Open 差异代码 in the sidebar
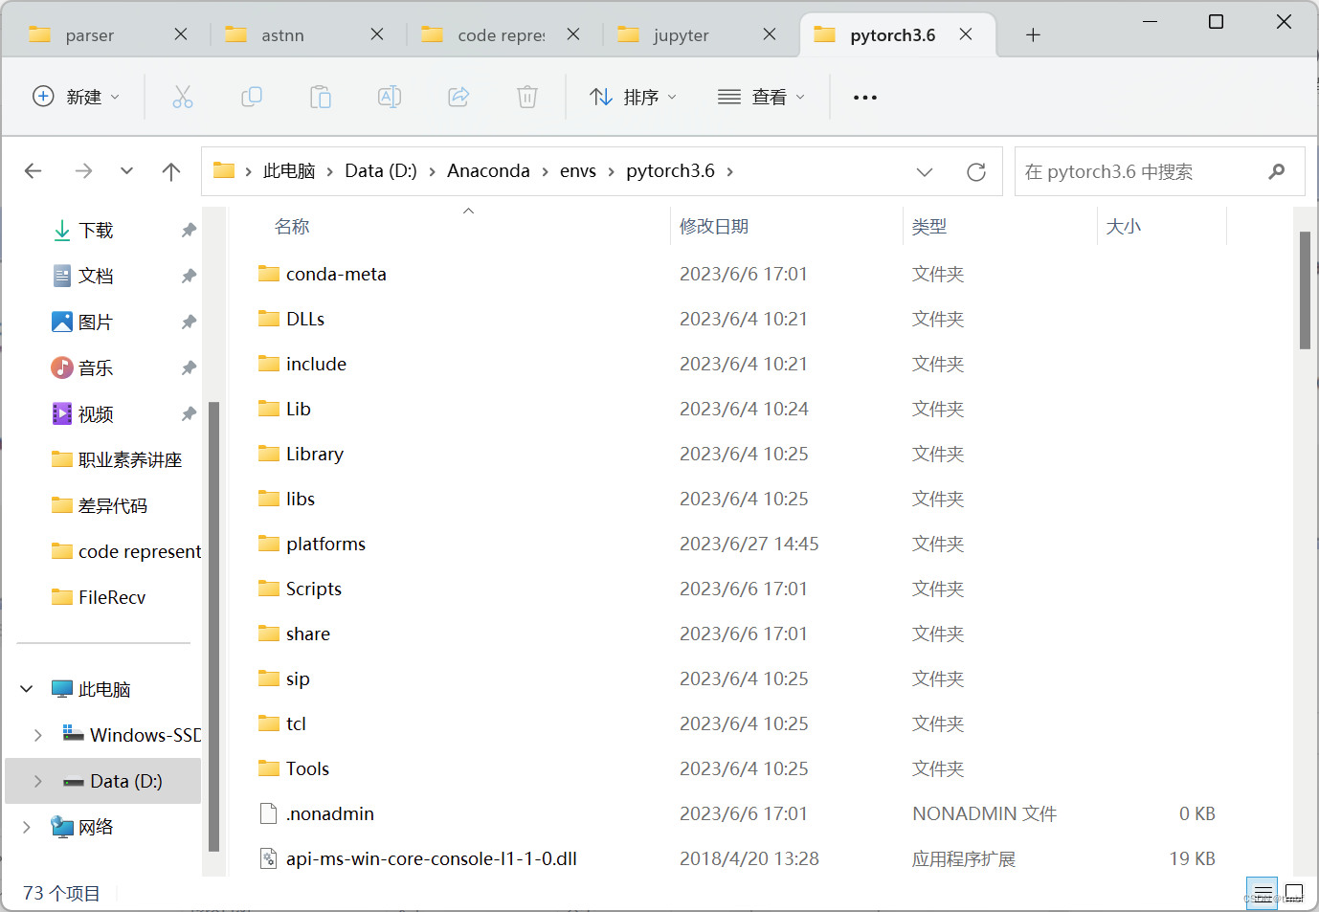This screenshot has height=912, width=1319. point(112,505)
